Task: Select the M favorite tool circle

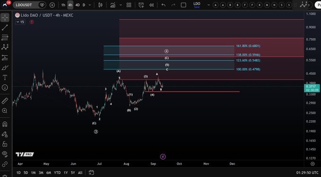Action: (267, 5)
